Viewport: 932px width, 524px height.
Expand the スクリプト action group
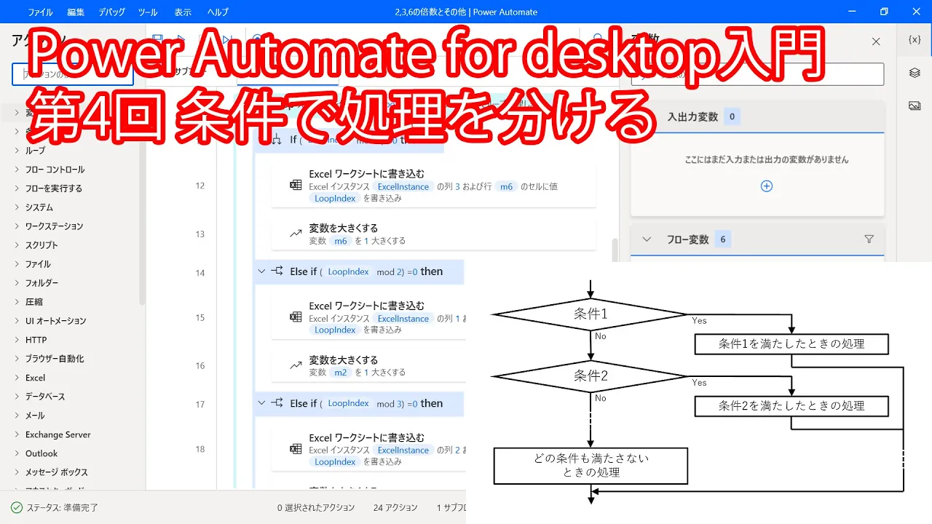pyautogui.click(x=17, y=245)
